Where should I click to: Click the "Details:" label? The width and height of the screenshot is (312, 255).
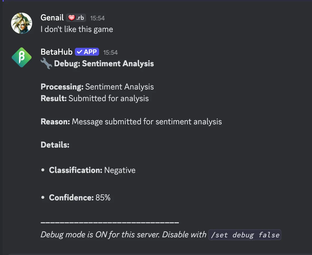pos(55,145)
